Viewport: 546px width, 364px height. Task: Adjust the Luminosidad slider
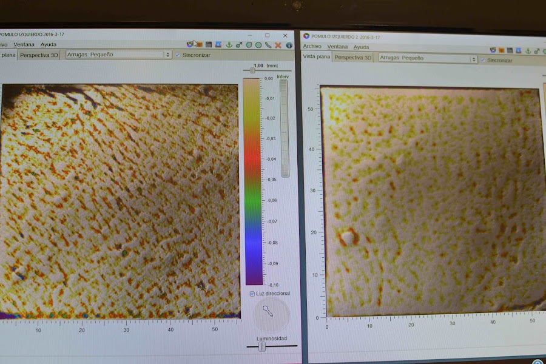(261, 346)
